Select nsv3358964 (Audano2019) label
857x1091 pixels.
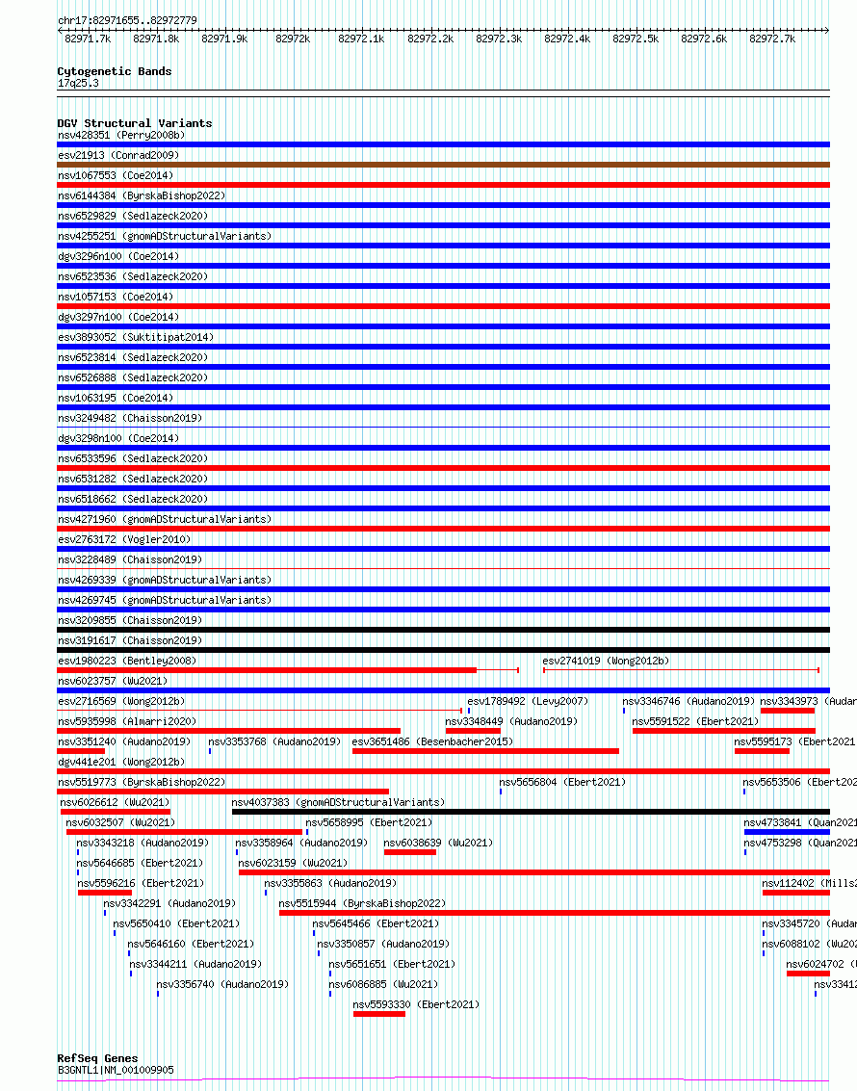click(301, 842)
